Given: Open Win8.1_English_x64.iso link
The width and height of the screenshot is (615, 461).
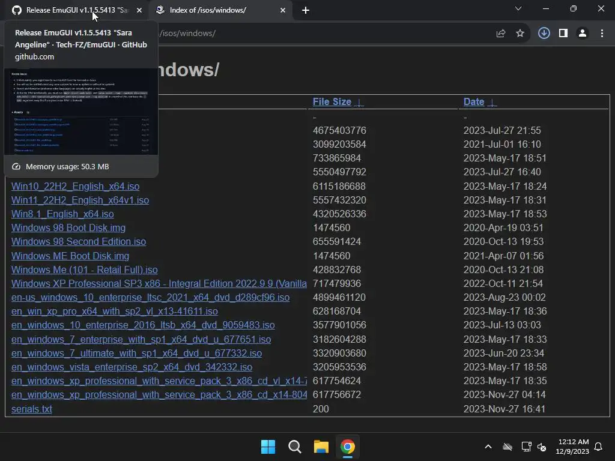Looking at the screenshot, I should tap(62, 214).
